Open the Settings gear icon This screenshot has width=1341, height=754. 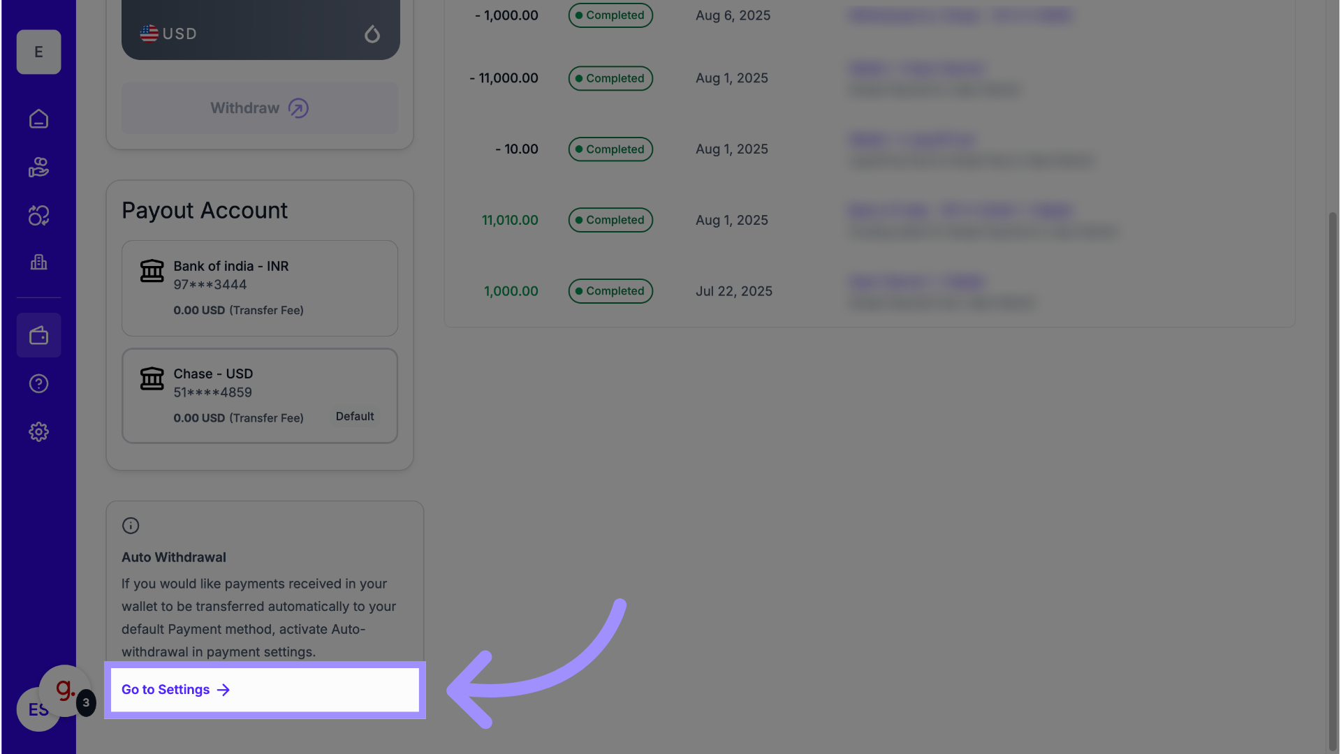coord(38,432)
